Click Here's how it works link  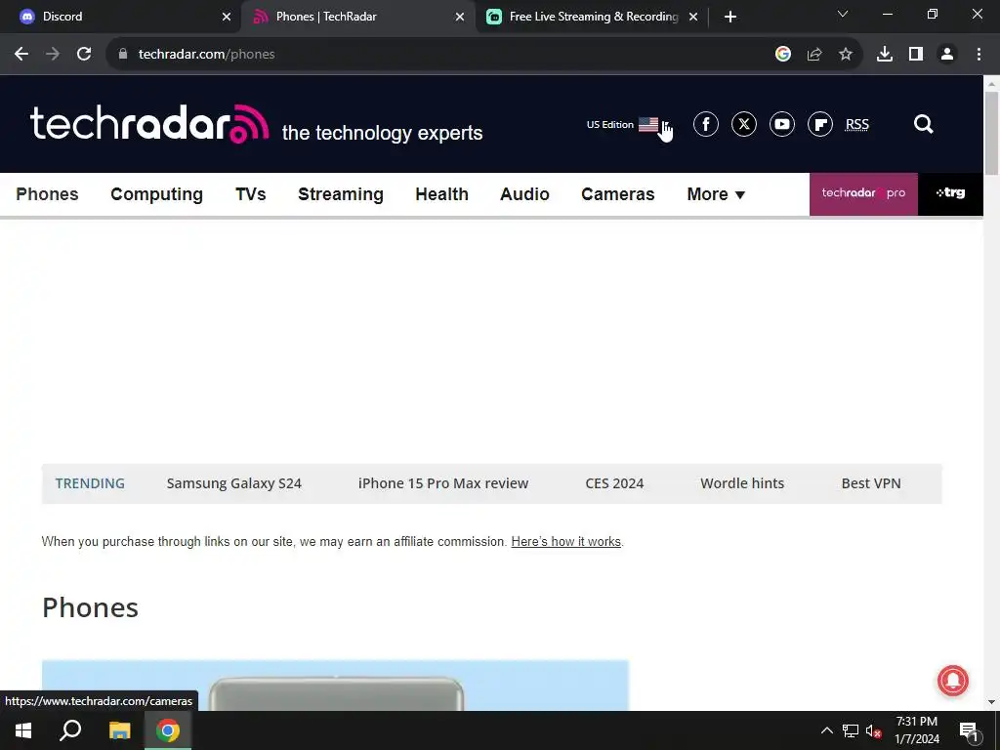tap(565, 541)
